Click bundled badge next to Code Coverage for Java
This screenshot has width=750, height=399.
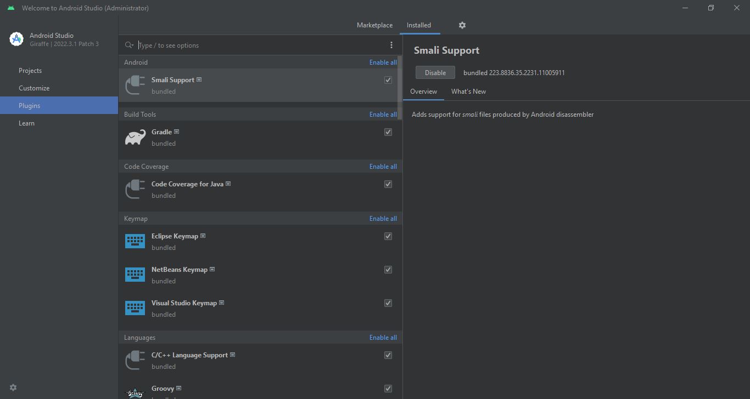228,184
